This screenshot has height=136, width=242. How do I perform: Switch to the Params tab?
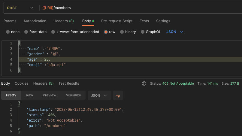pyautogui.click(x=10, y=21)
